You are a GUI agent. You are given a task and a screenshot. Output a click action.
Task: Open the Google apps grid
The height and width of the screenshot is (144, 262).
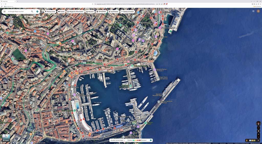click(x=253, y=11)
